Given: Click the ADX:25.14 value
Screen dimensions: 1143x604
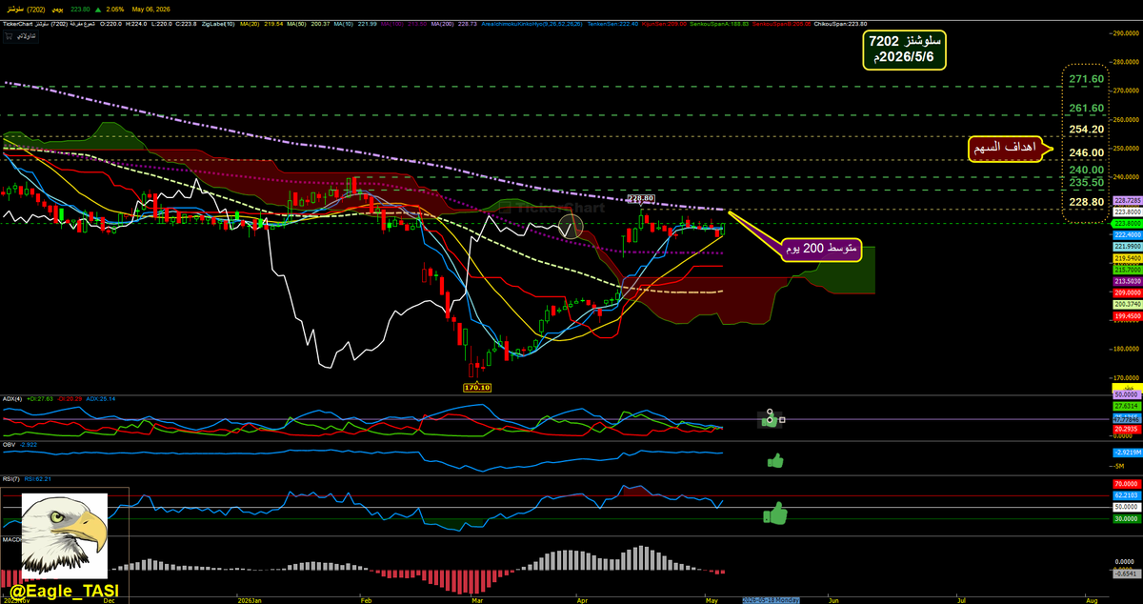Looking at the screenshot, I should tap(100, 399).
